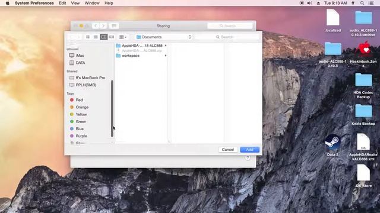Open the System Preferences menu
Viewport: 380px width, 213px height.
[34, 3]
